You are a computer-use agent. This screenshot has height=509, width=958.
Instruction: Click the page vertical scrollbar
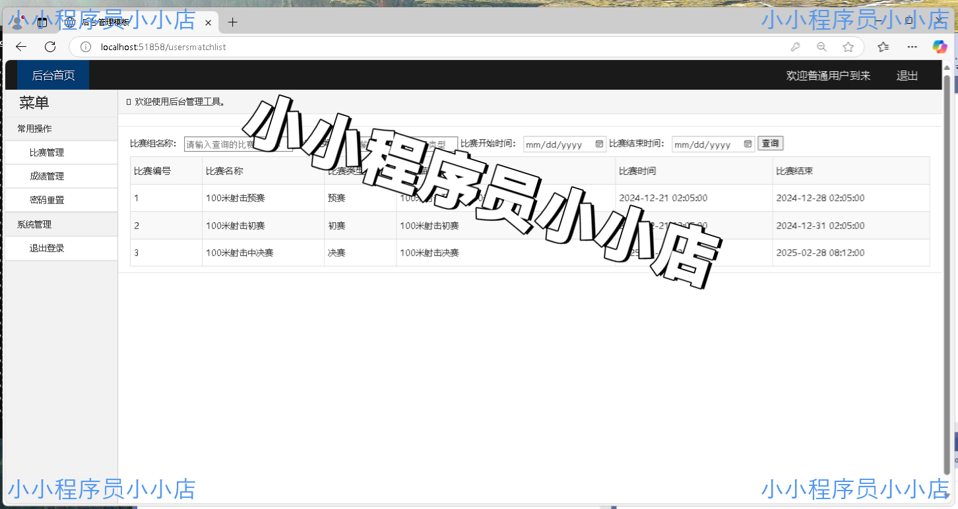click(x=947, y=274)
